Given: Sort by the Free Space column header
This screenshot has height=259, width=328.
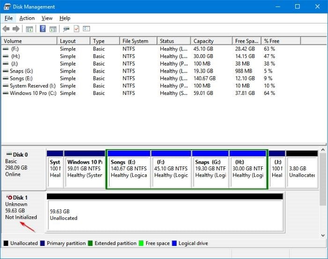Looking at the screenshot, I should click(247, 41).
